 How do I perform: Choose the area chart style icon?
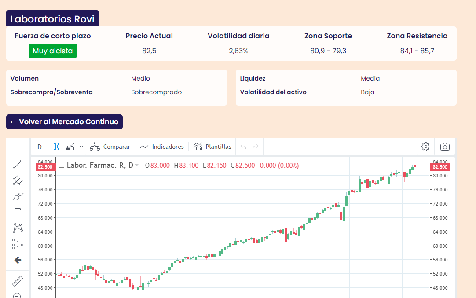70,147
